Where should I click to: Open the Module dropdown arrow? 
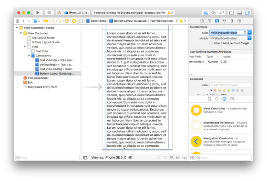[249, 38]
